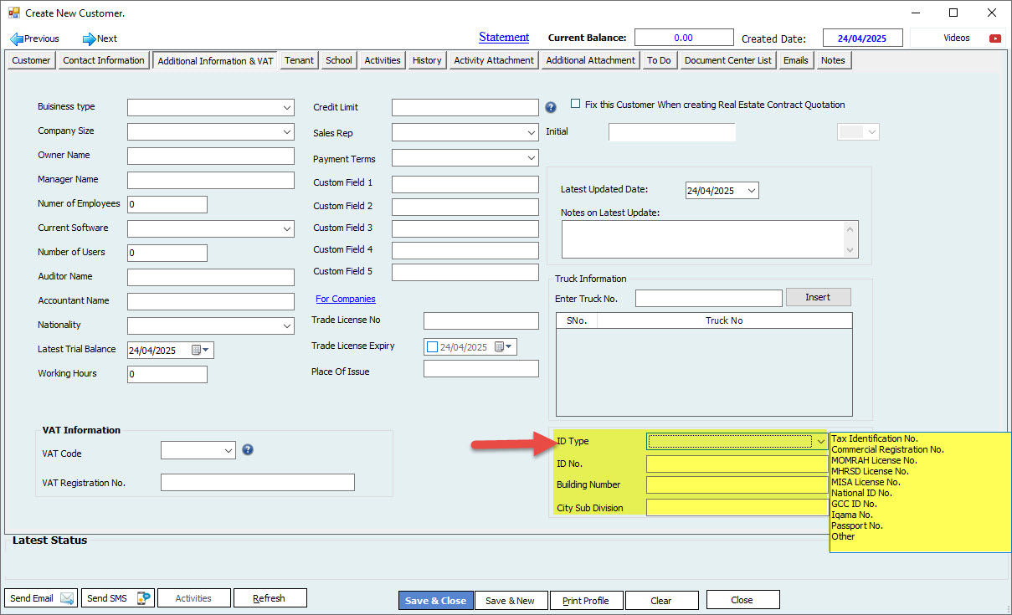Open the disabled dropdown beside Initial
The width and height of the screenshot is (1012, 615).
pyautogui.click(x=859, y=132)
